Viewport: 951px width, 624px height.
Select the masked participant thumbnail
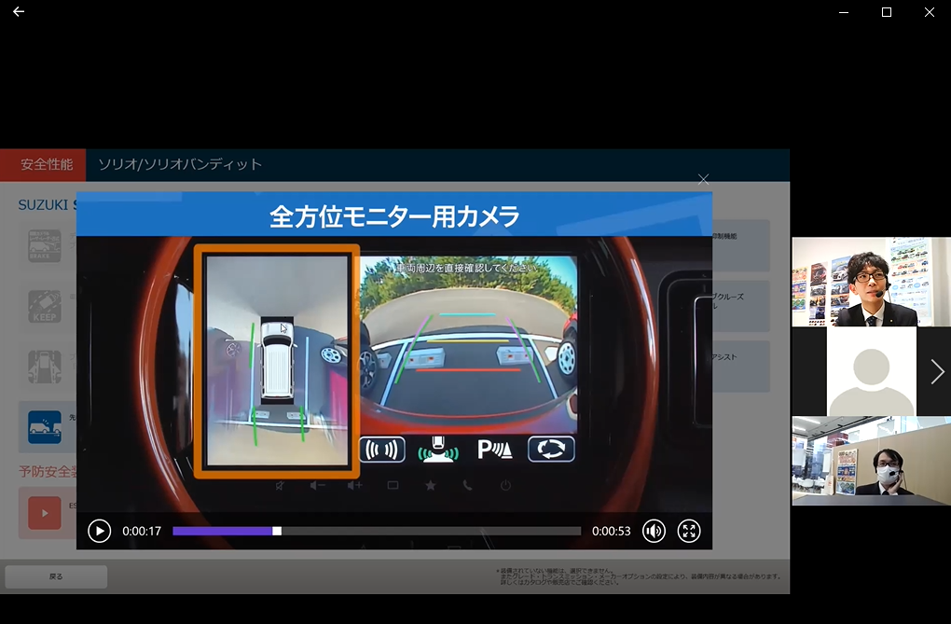871,461
